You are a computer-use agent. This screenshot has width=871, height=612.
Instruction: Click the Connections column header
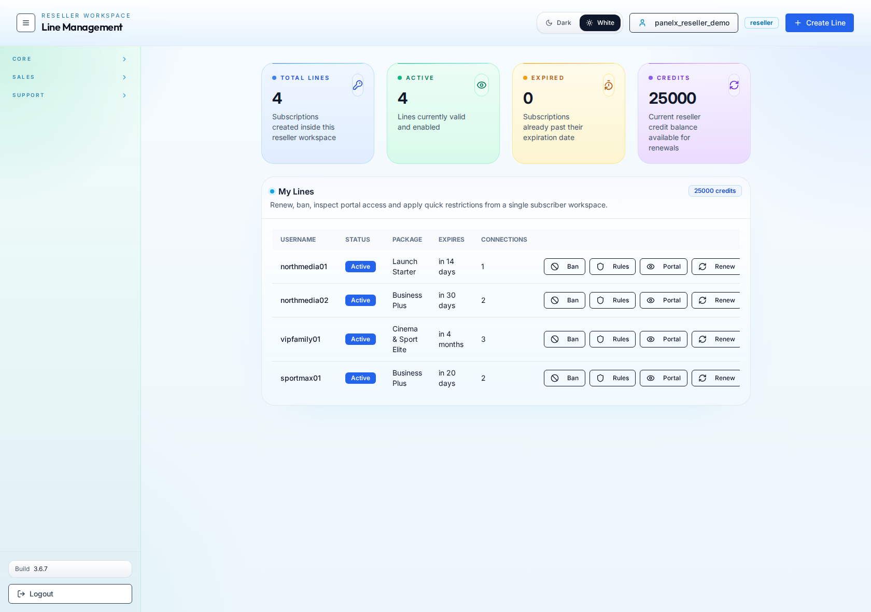coord(503,240)
